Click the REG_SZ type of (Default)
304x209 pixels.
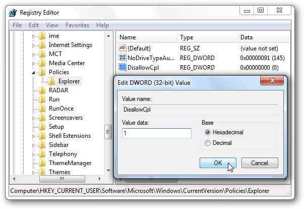[x=190, y=48]
